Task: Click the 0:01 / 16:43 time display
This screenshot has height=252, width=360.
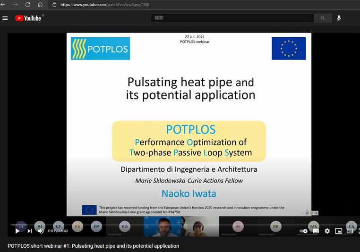Action: click(58, 231)
